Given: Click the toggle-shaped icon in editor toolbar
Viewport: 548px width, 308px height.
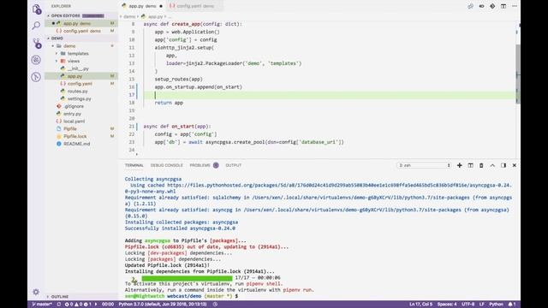Looking at the screenshot, I should [x=481, y=6].
